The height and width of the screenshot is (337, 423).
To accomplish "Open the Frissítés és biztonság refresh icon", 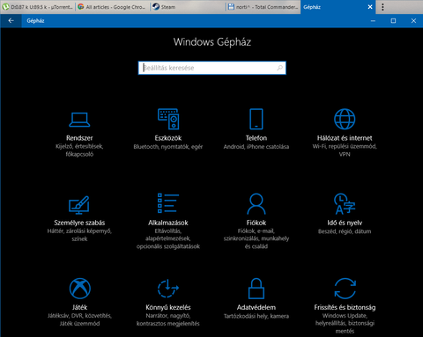I will click(345, 289).
